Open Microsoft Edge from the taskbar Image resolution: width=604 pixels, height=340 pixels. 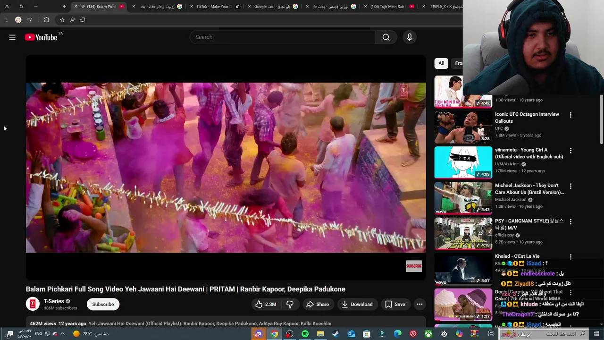(398, 334)
